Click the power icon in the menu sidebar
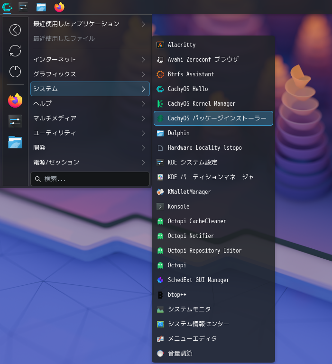Image resolution: width=332 pixels, height=364 pixels. 15,71
